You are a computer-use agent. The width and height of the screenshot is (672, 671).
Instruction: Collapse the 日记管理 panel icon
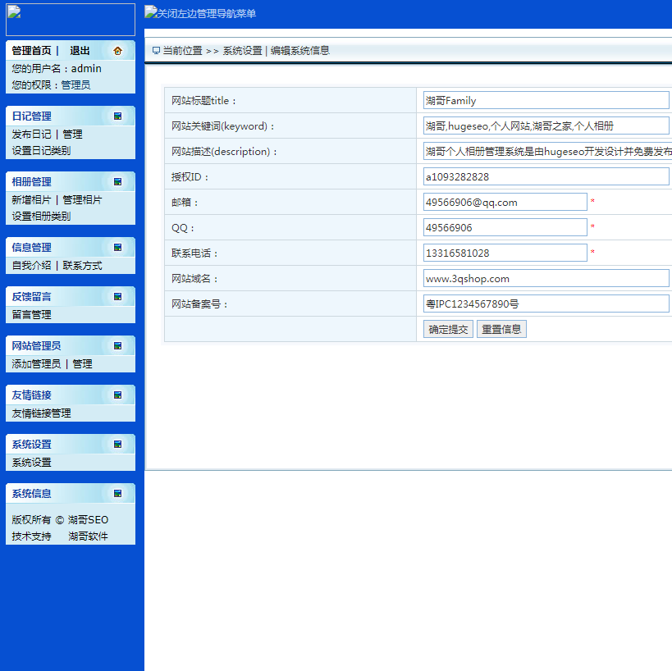[117, 116]
